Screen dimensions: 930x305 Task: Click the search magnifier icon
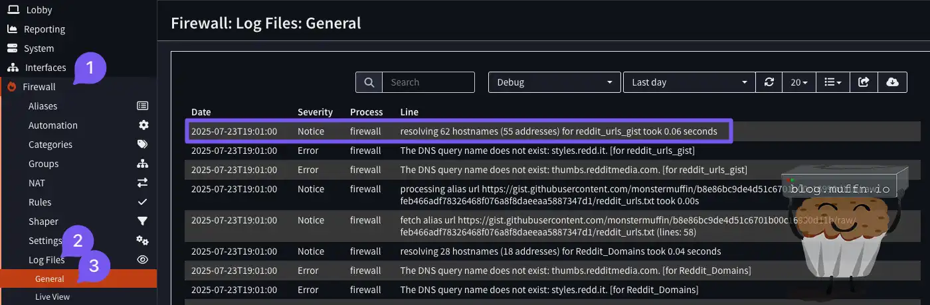tap(369, 82)
